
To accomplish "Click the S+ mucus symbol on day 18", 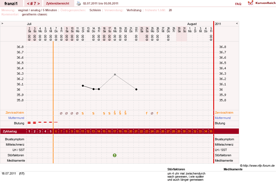I will pyautogui.click(x=120, y=113).
